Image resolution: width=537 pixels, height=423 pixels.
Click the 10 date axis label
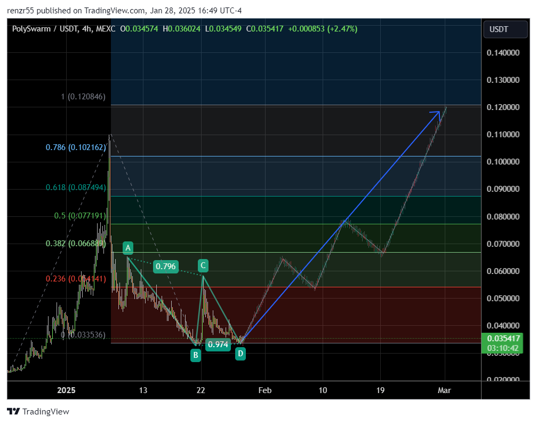tap(323, 390)
